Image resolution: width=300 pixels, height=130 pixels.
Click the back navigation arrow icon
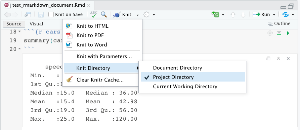[7, 15]
